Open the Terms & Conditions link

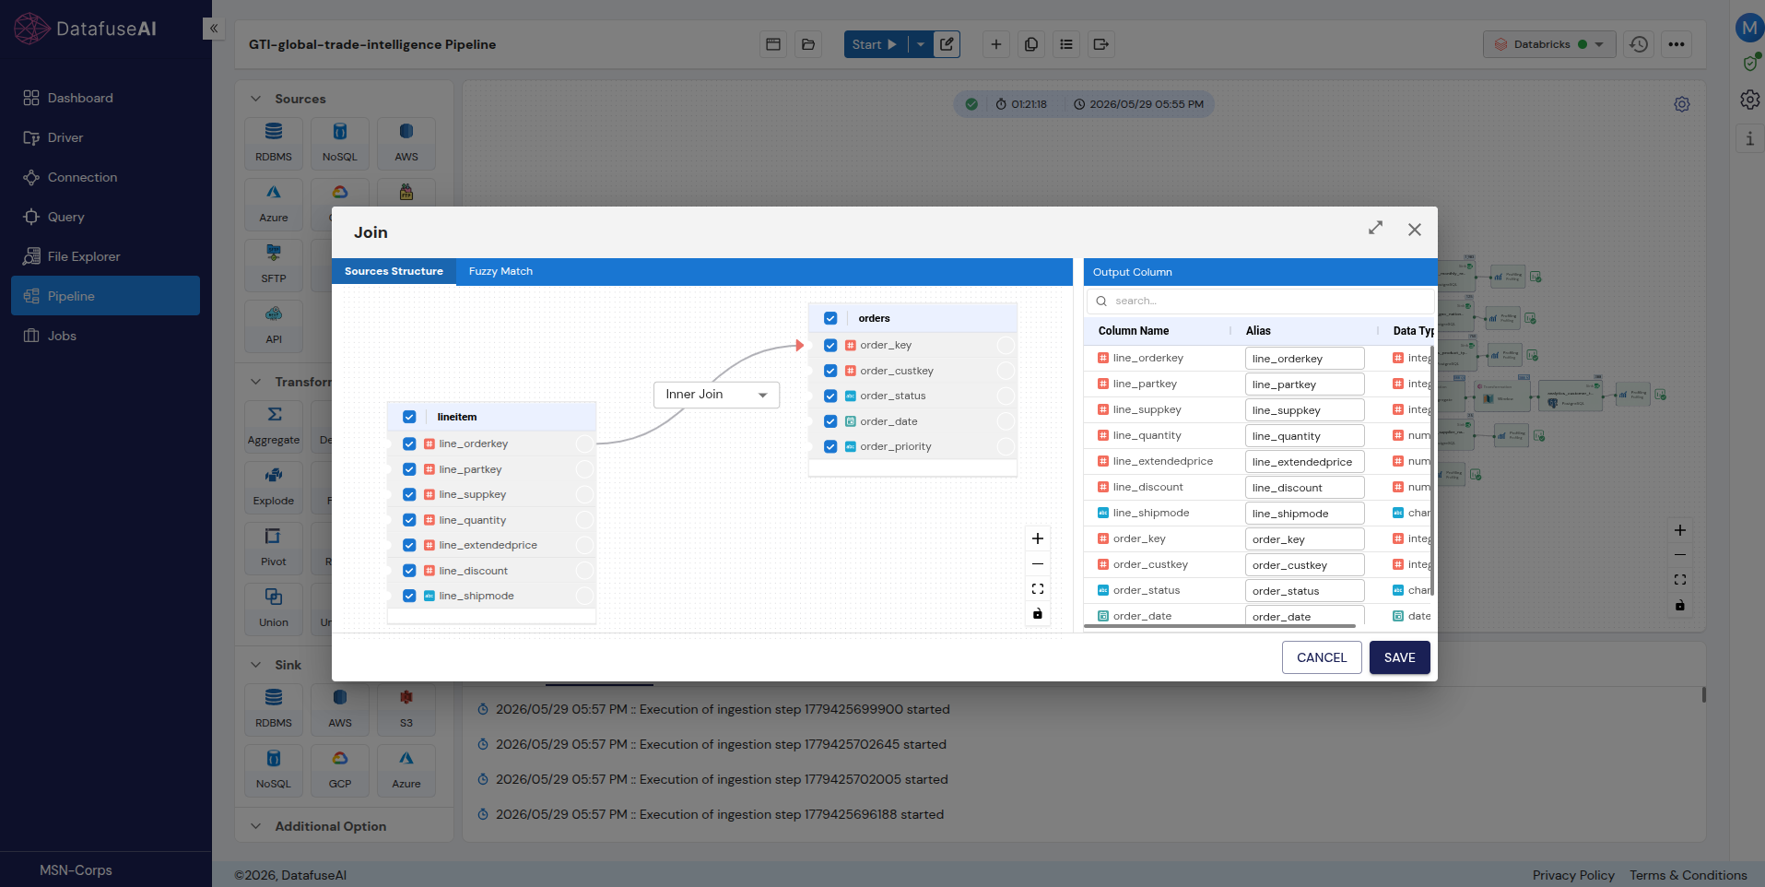coord(1688,875)
